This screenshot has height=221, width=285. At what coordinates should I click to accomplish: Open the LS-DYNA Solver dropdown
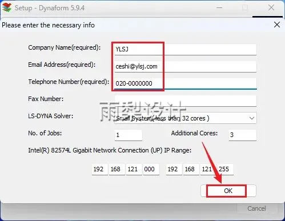click(x=186, y=118)
